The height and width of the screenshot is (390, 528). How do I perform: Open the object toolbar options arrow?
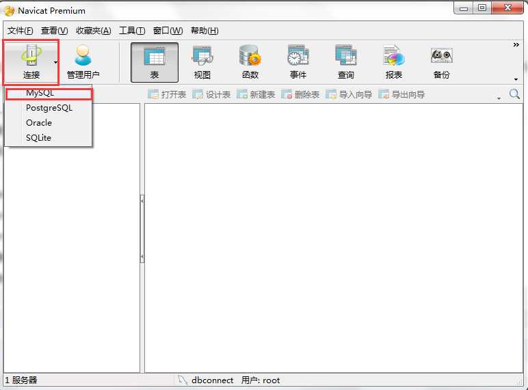tap(499, 98)
